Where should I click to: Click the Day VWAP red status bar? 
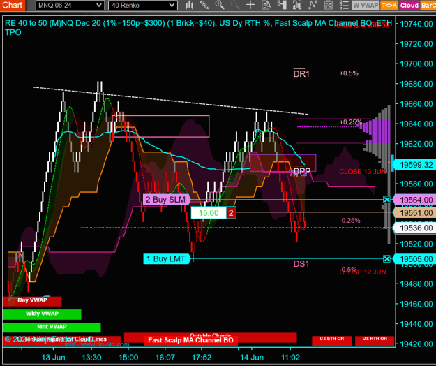[32, 301]
